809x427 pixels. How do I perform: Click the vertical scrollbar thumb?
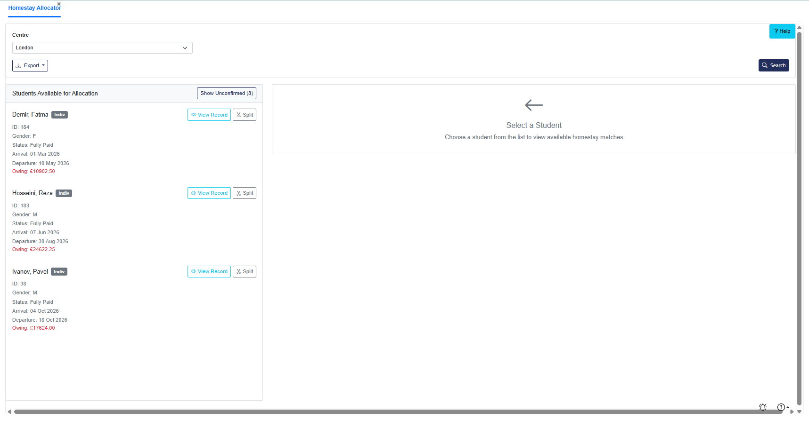pos(799,219)
